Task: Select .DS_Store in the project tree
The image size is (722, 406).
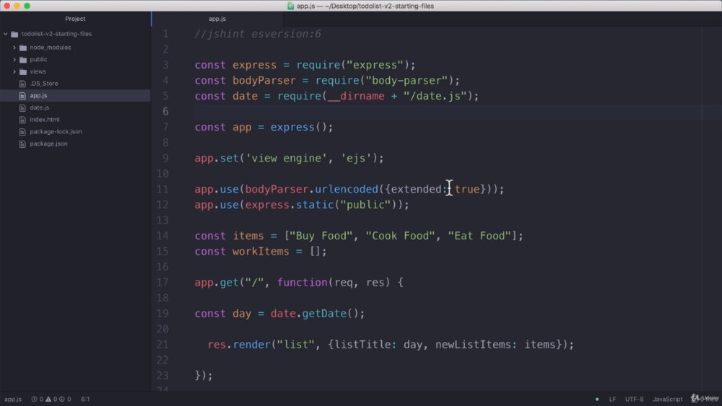Action: (x=44, y=83)
